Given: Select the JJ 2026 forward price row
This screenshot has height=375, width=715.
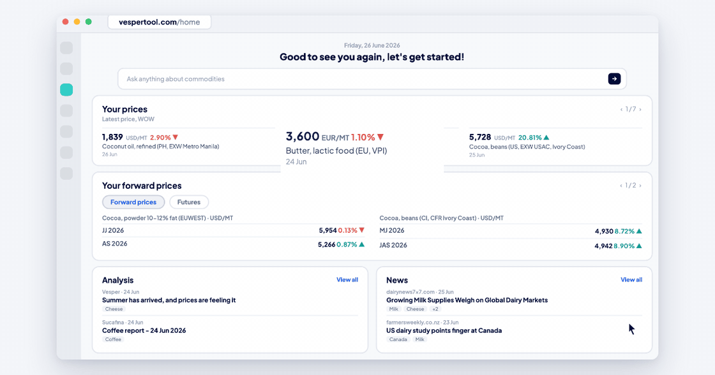Looking at the screenshot, I should (x=234, y=231).
